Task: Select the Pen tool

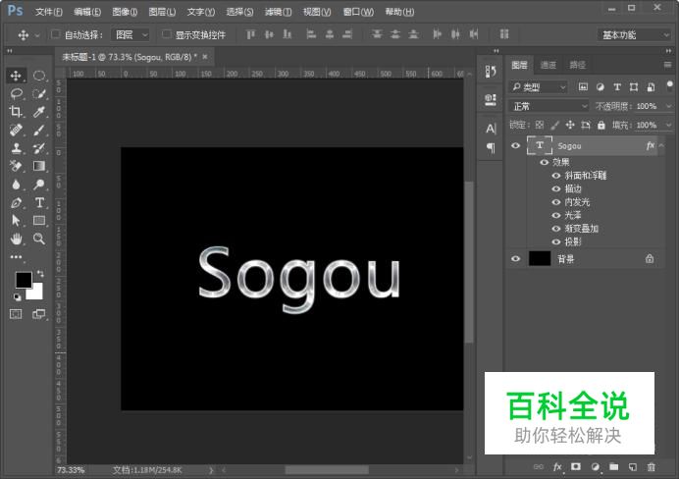Action: tap(16, 202)
